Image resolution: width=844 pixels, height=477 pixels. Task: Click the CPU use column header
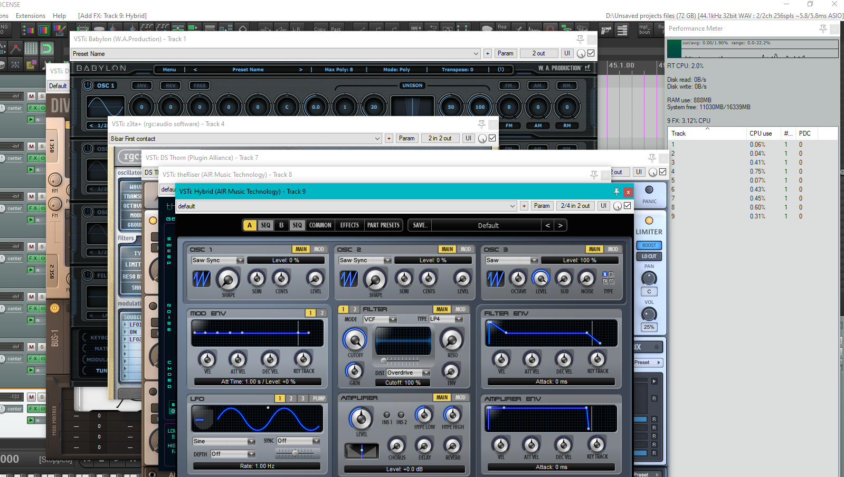[761, 133]
